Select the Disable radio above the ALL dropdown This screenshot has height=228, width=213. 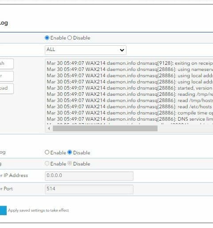pos(70,38)
